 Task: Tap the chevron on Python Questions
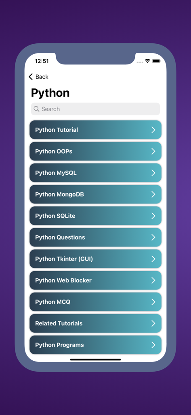[153, 237]
